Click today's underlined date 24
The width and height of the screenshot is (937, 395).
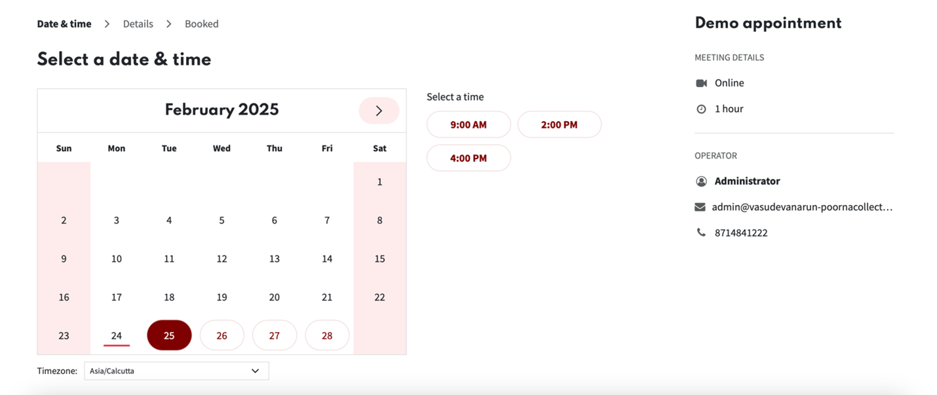[x=116, y=335]
